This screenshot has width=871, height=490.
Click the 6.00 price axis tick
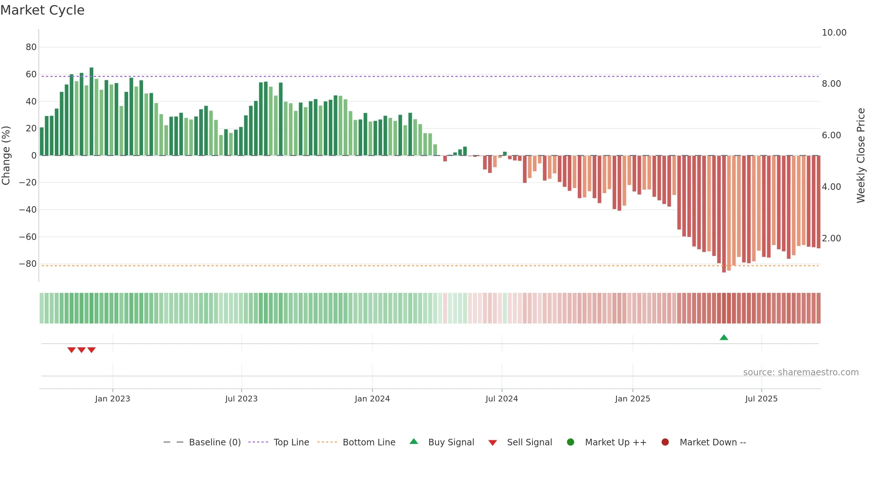831,135
